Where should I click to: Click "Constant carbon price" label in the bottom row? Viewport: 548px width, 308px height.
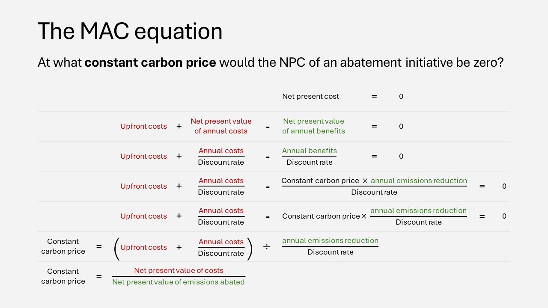(63, 276)
